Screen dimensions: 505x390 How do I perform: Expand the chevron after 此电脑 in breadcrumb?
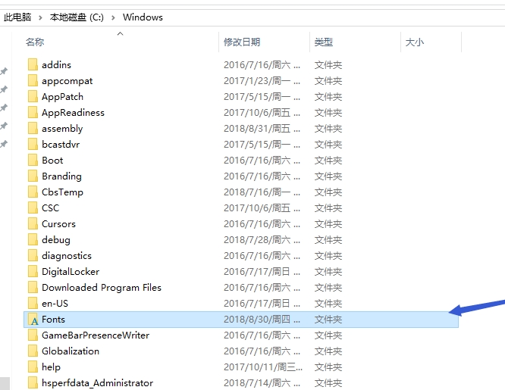click(x=40, y=17)
